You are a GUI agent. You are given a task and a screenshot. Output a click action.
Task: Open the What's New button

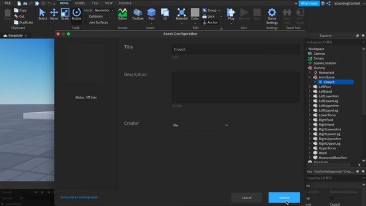(309, 3)
